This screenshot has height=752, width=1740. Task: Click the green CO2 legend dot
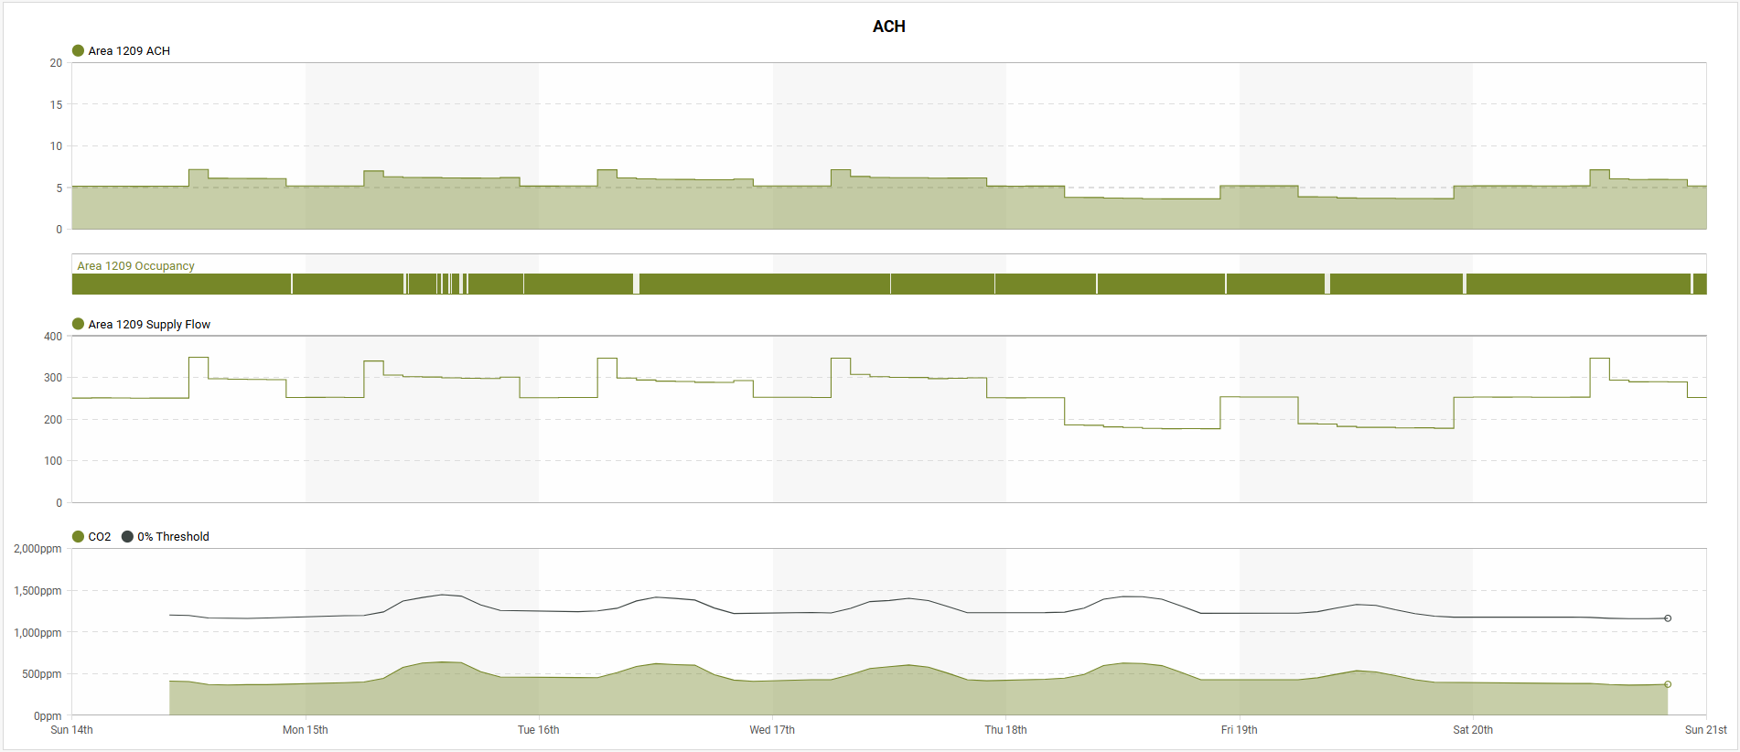pos(78,537)
